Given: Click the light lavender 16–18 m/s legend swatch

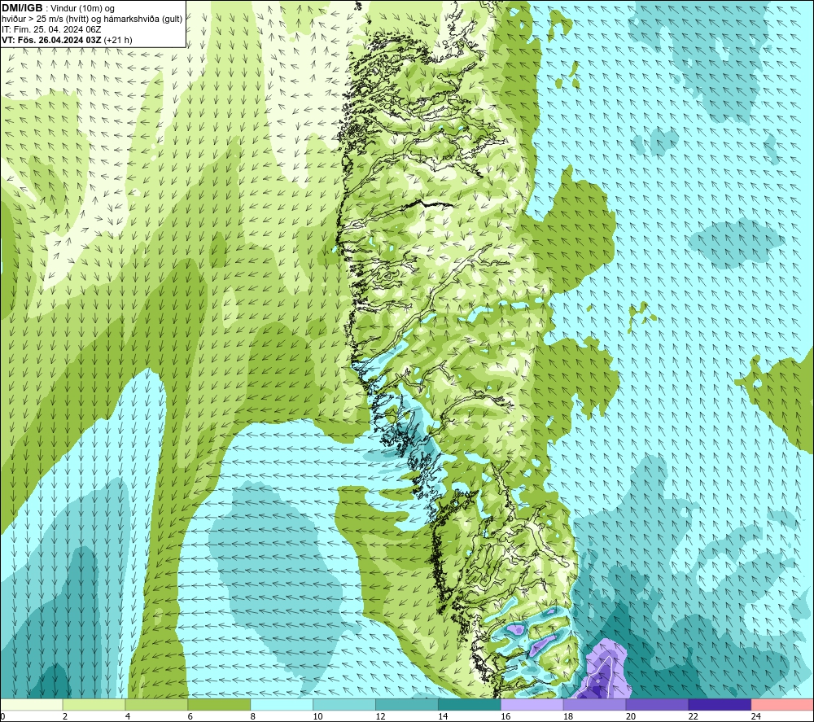Looking at the screenshot, I should (x=532, y=704).
